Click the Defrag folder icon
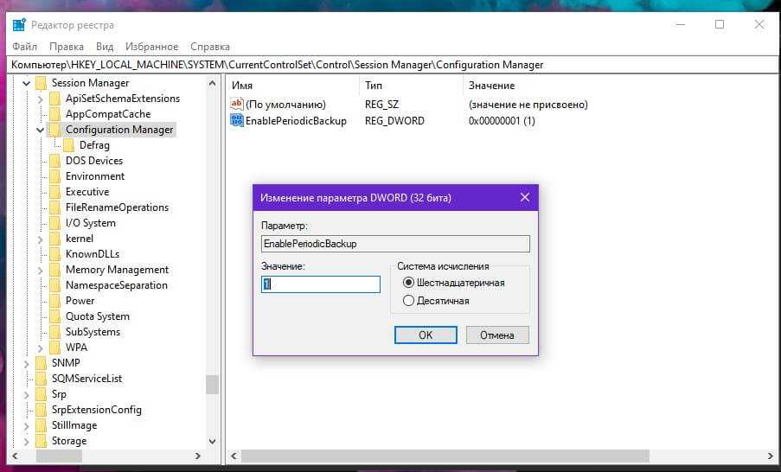Image resolution: width=781 pixels, height=472 pixels. point(69,145)
